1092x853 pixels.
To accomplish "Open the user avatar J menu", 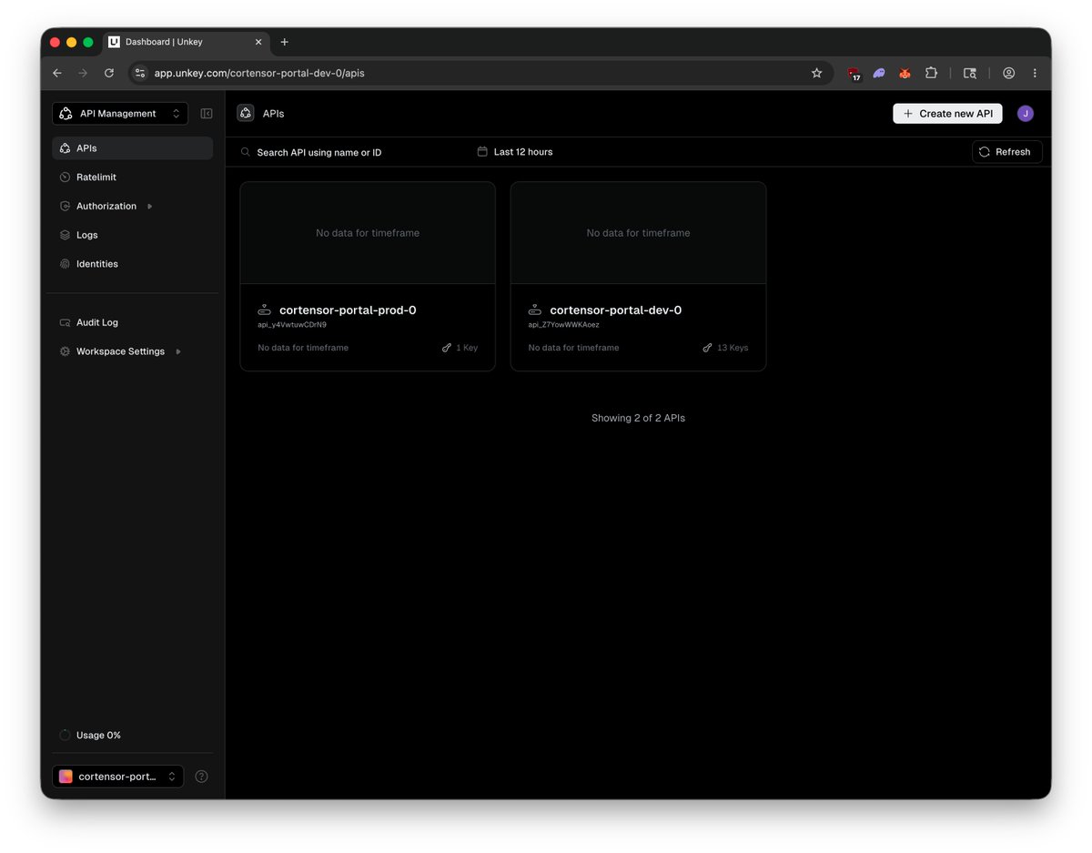I will (x=1026, y=114).
